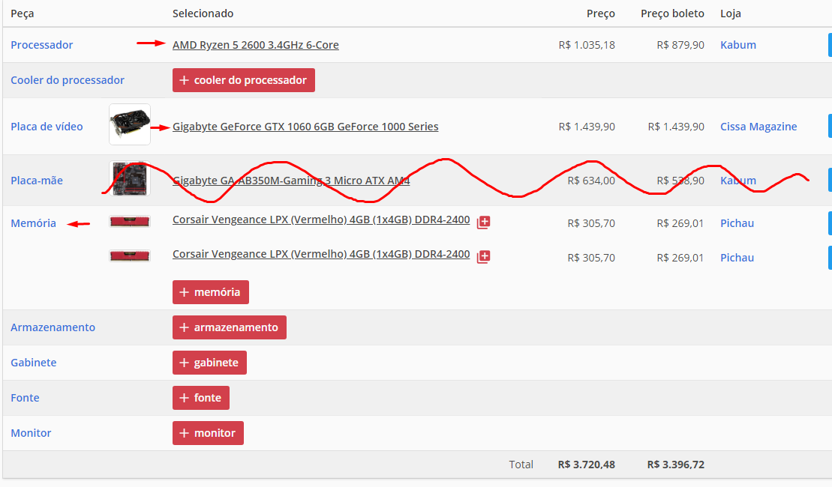Viewport: 832px width, 487px height.
Task: Add a cooler do processador part
Action: [244, 80]
